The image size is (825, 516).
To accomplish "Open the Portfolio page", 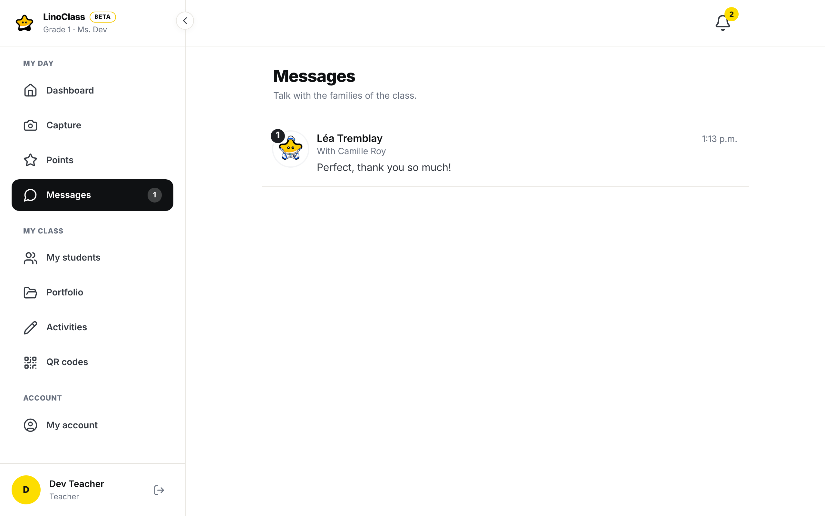I will click(x=92, y=293).
